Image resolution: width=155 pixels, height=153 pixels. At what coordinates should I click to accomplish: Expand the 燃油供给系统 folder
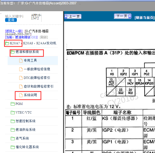(x=25, y=130)
